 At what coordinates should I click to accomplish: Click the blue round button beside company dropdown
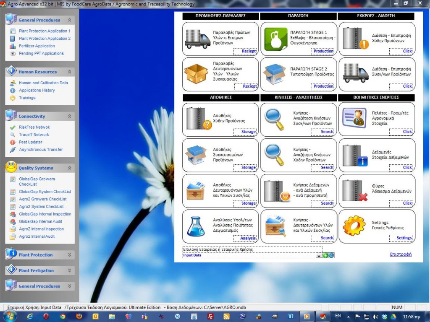(x=331, y=255)
